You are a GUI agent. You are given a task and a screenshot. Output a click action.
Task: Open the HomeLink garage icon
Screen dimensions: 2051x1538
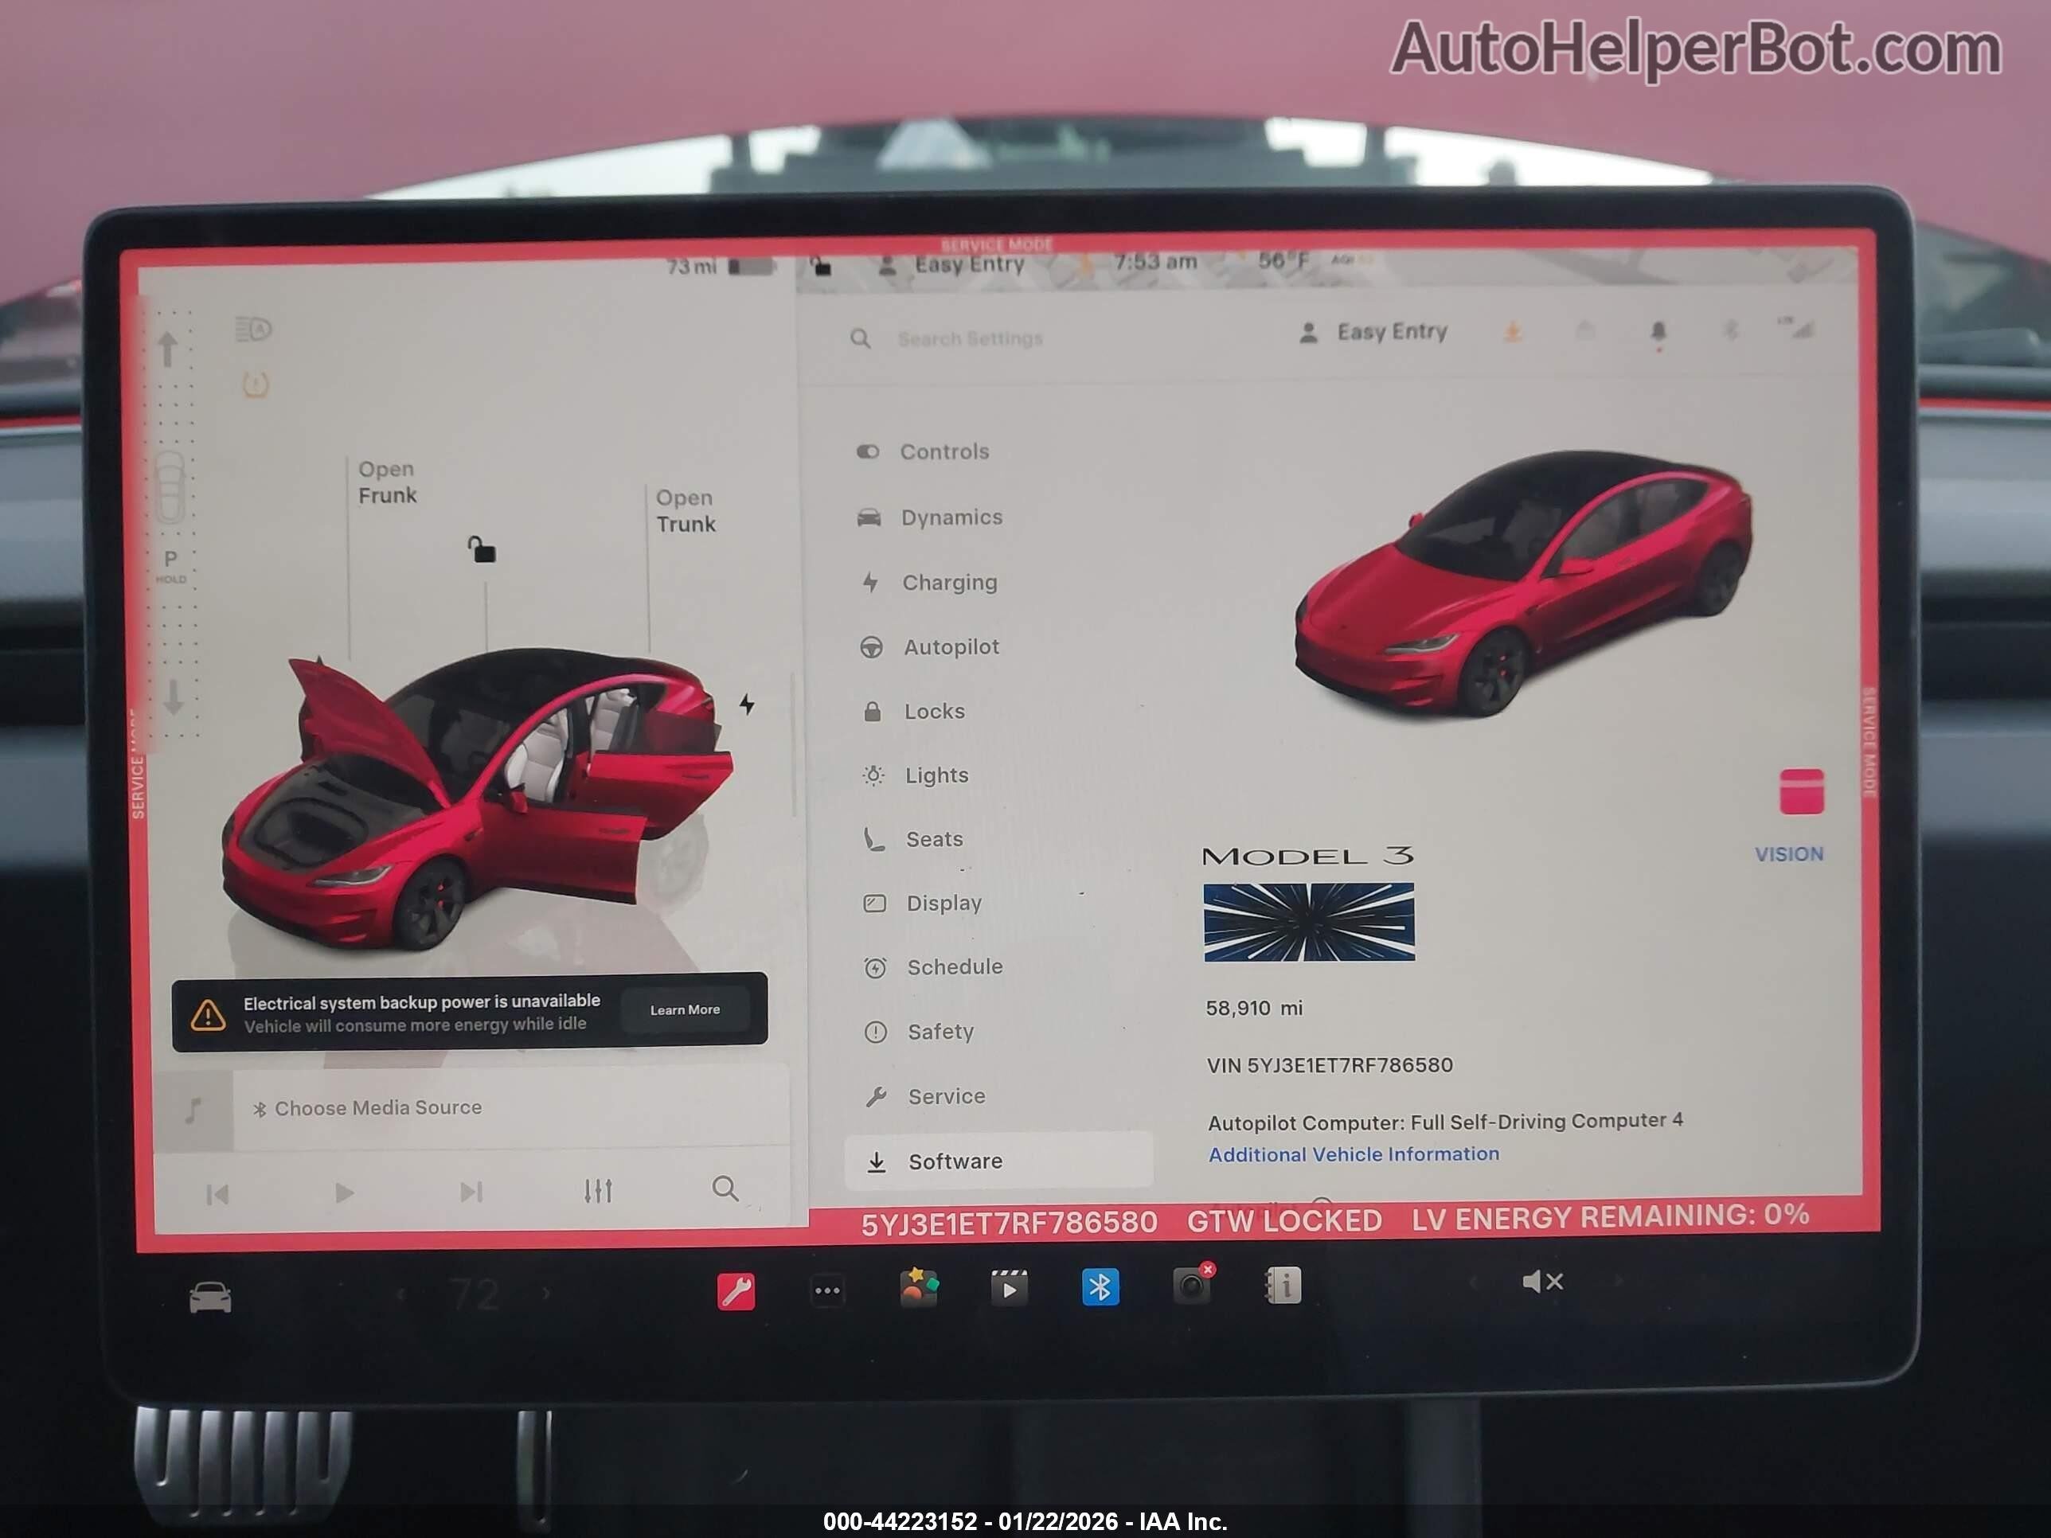pyautogui.click(x=1585, y=331)
